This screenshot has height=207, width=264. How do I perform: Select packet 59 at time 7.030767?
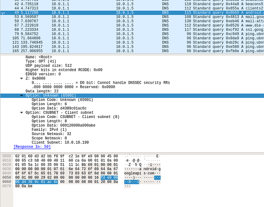click(83, 22)
